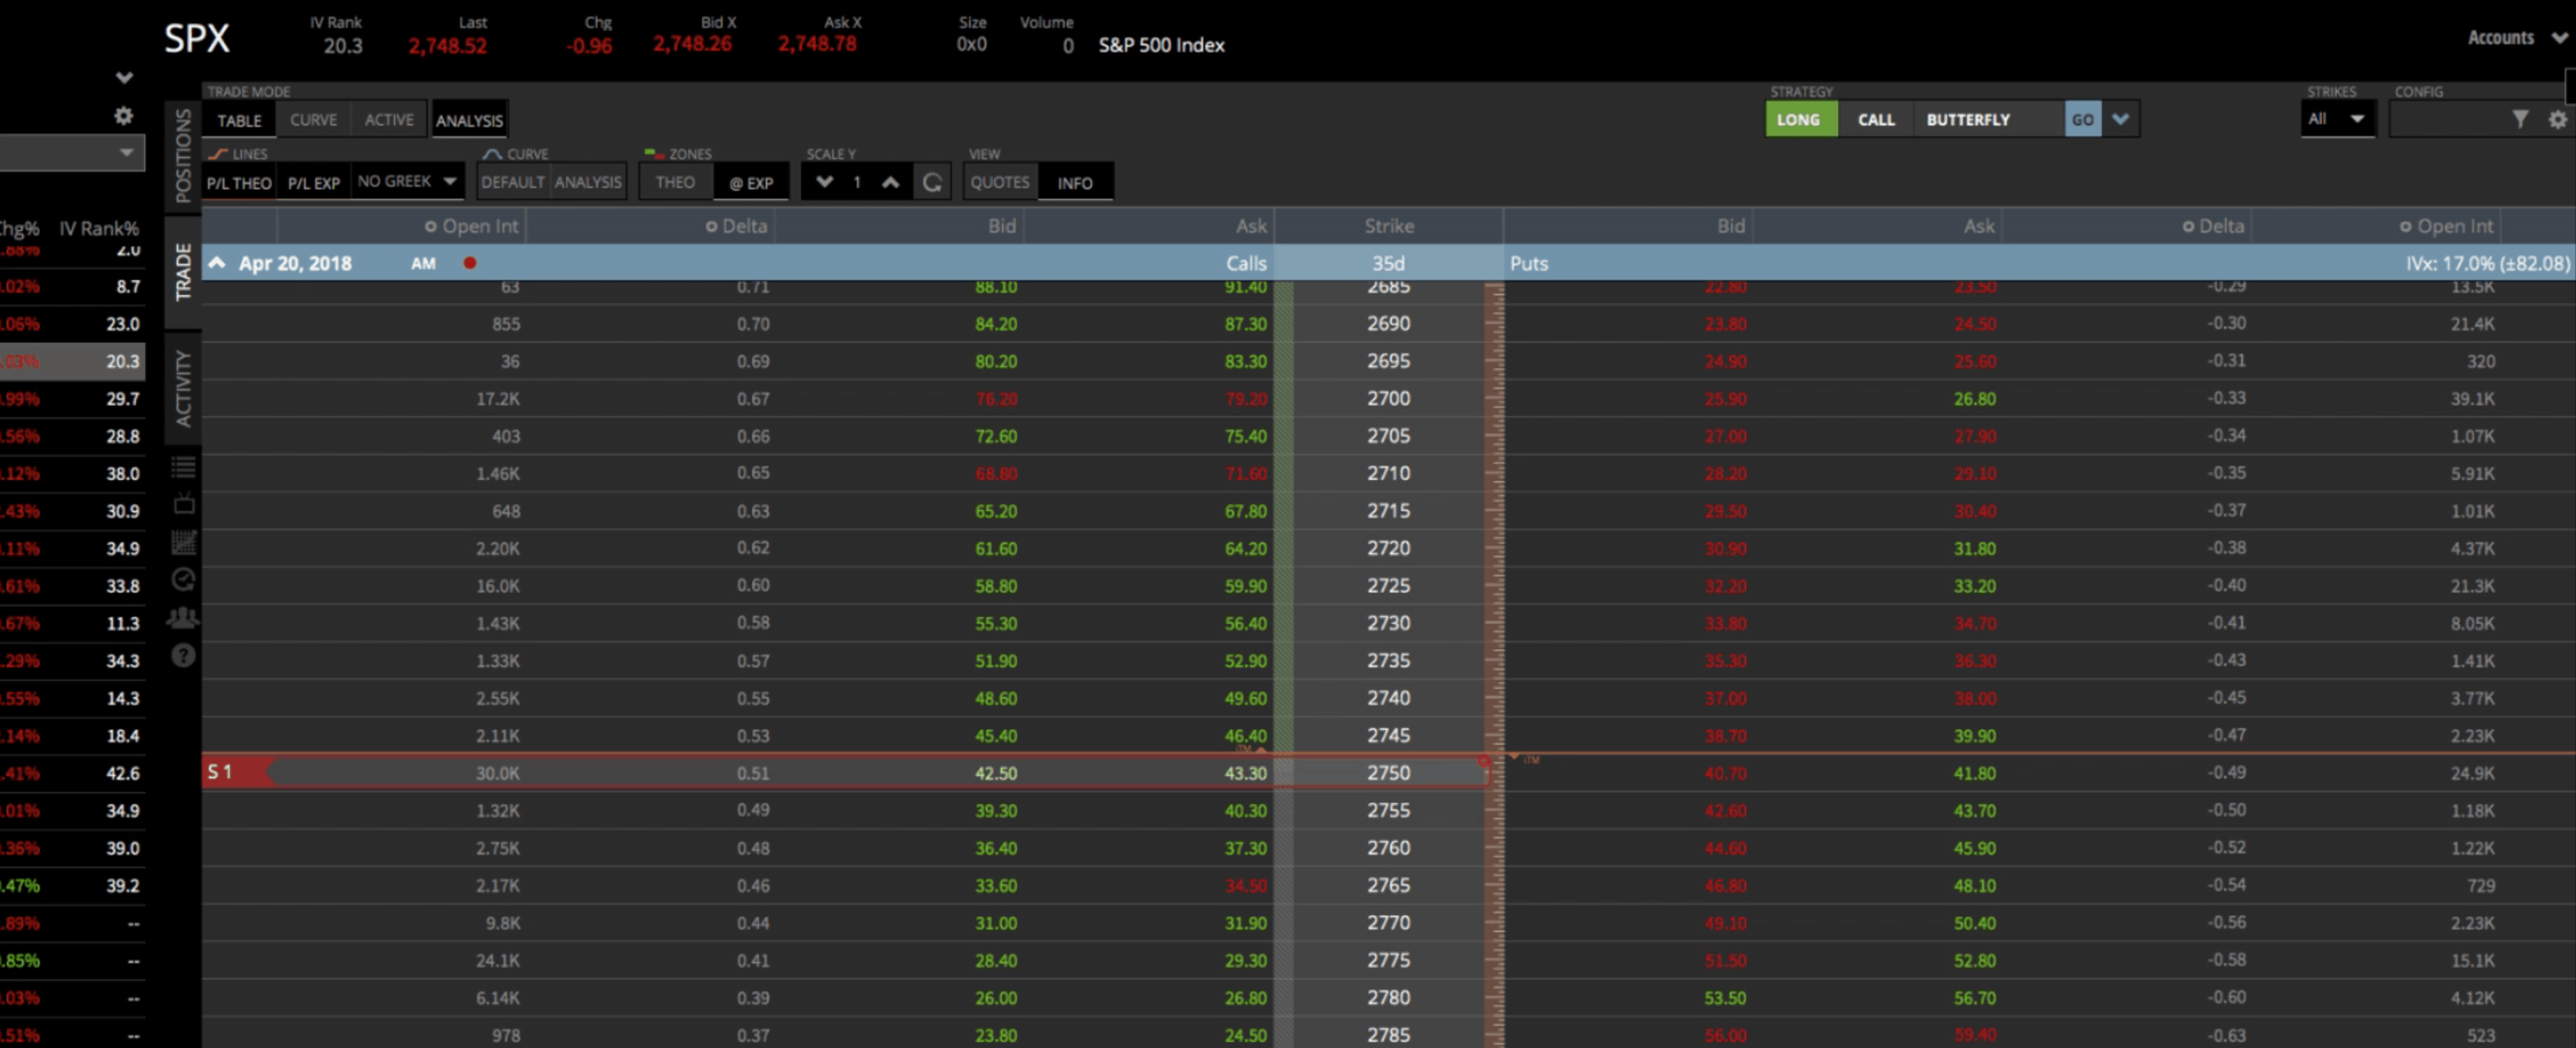The image size is (2576, 1048).
Task: Click the IVx 17.0% expiration label
Action: click(2487, 263)
